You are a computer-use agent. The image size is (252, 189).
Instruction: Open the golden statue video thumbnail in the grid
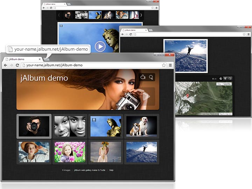[106, 126]
